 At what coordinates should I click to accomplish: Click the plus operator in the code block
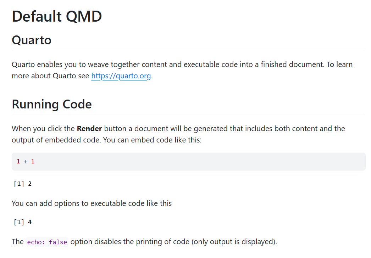(x=26, y=162)
